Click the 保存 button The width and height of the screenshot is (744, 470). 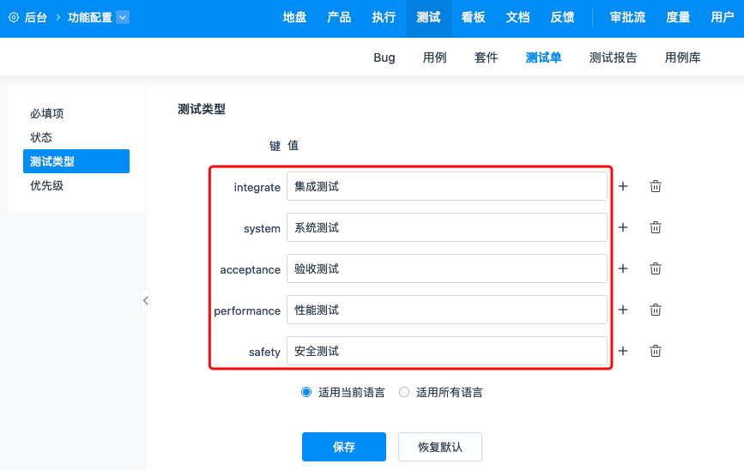343,447
